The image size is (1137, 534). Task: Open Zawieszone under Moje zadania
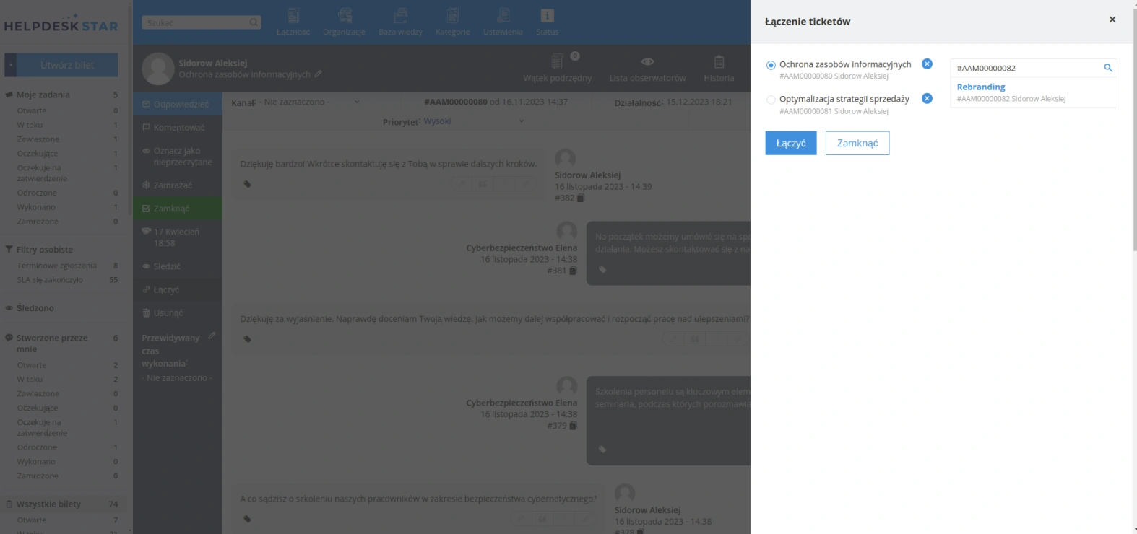[38, 139]
